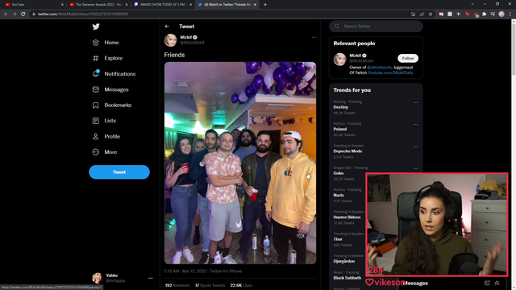Bookmark this page with the star icon
The image size is (516, 290).
pyautogui.click(x=431, y=14)
